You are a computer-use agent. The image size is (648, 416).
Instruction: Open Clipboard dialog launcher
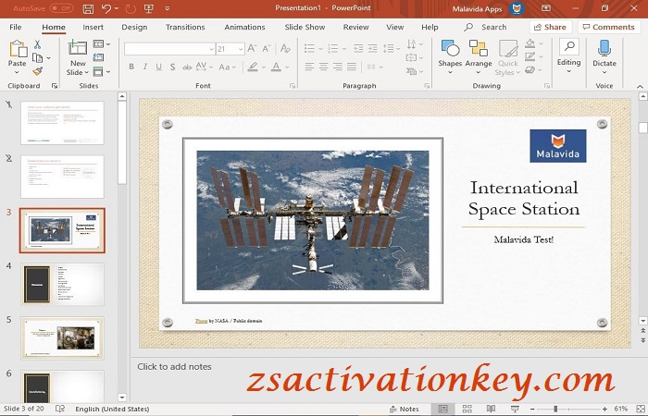55,86
